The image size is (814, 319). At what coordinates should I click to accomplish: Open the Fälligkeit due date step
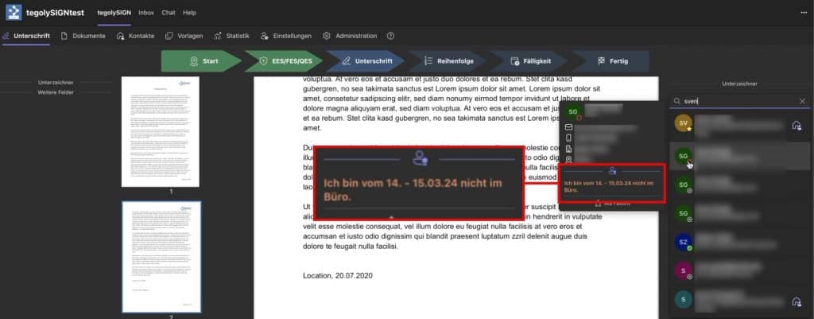click(x=527, y=61)
